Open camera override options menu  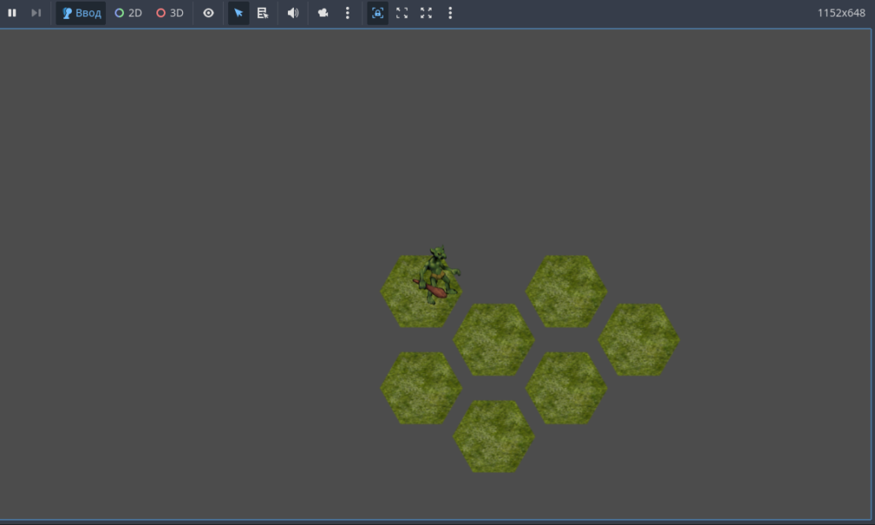click(x=348, y=13)
